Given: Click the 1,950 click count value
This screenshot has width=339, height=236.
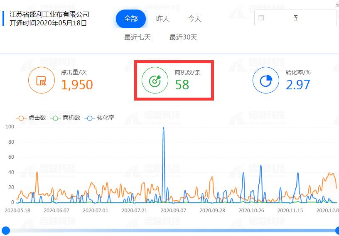Looking at the screenshot, I should coord(77,85).
